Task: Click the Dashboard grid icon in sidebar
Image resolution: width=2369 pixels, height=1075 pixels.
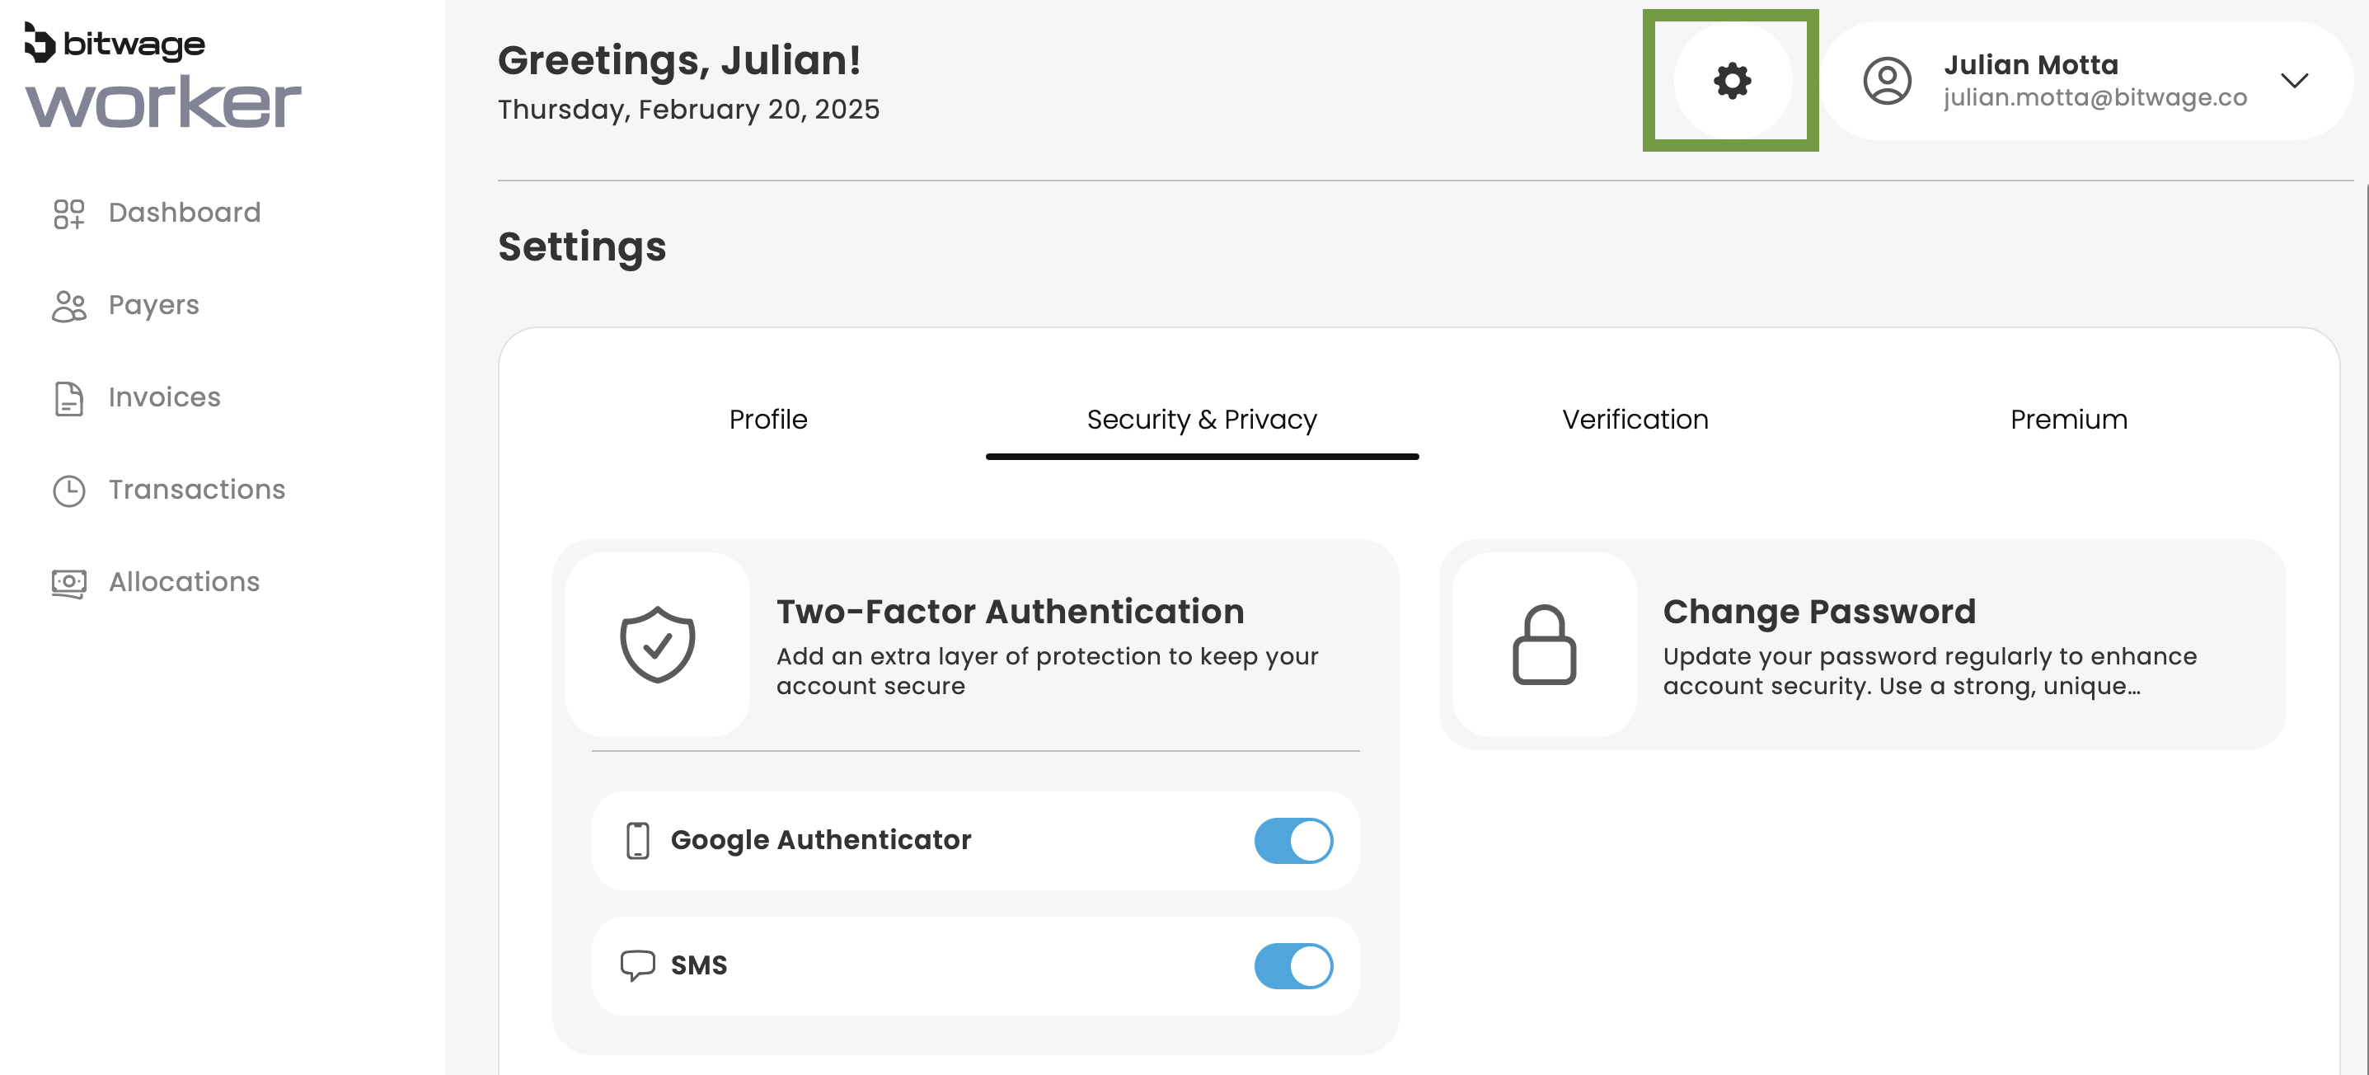Action: [x=69, y=214]
